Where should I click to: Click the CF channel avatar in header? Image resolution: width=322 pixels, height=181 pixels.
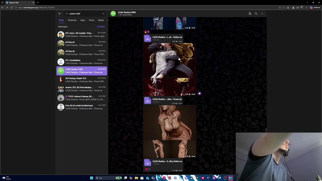pos(113,14)
